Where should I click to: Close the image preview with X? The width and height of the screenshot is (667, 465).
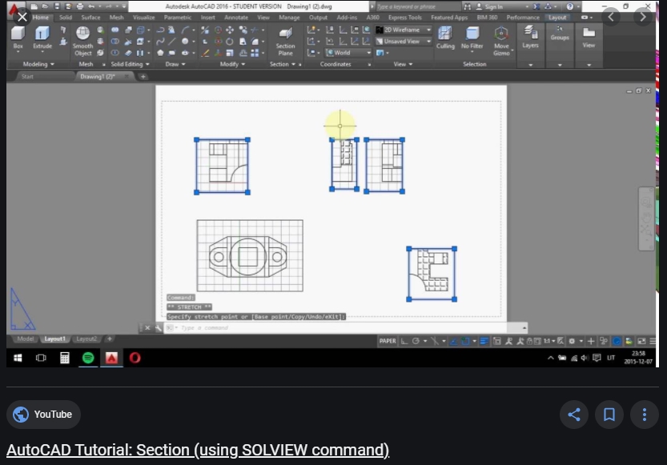(22, 17)
